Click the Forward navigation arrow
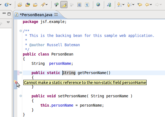This screenshot has height=117, width=165. click(157, 5)
